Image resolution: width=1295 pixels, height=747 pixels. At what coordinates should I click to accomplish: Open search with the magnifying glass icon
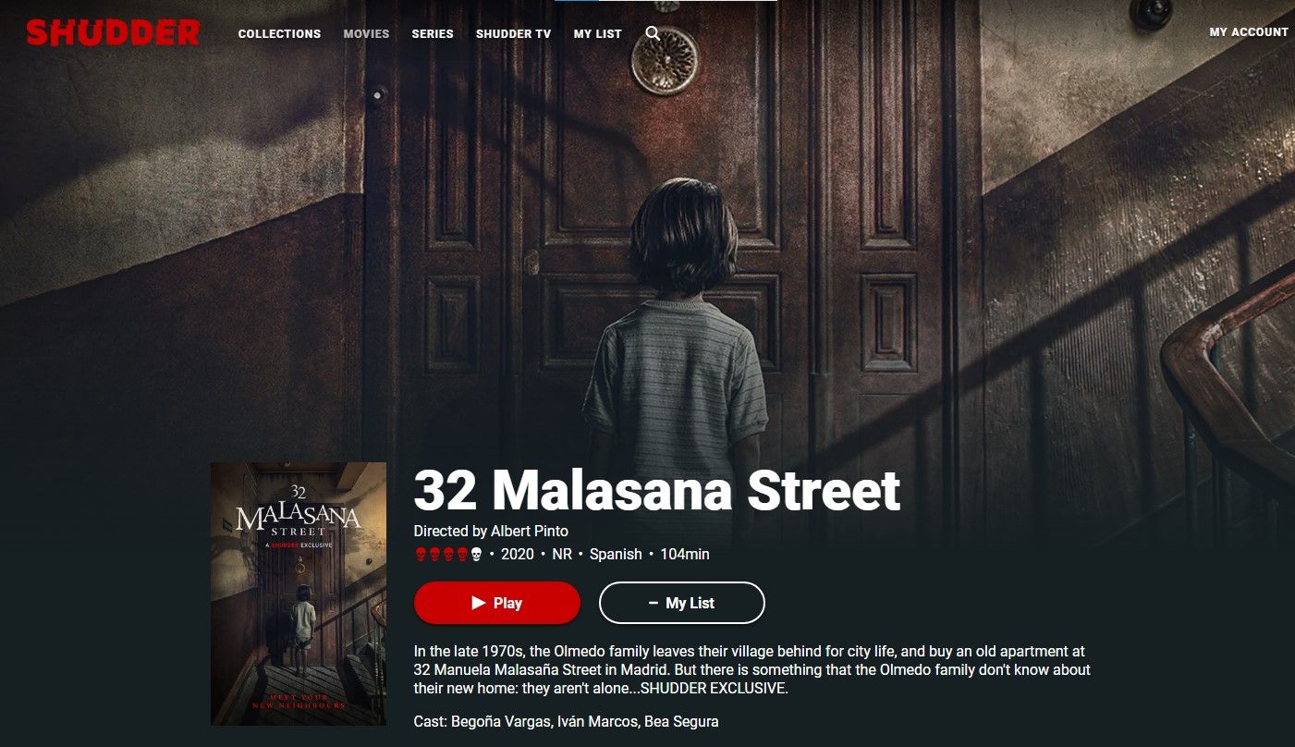[653, 33]
